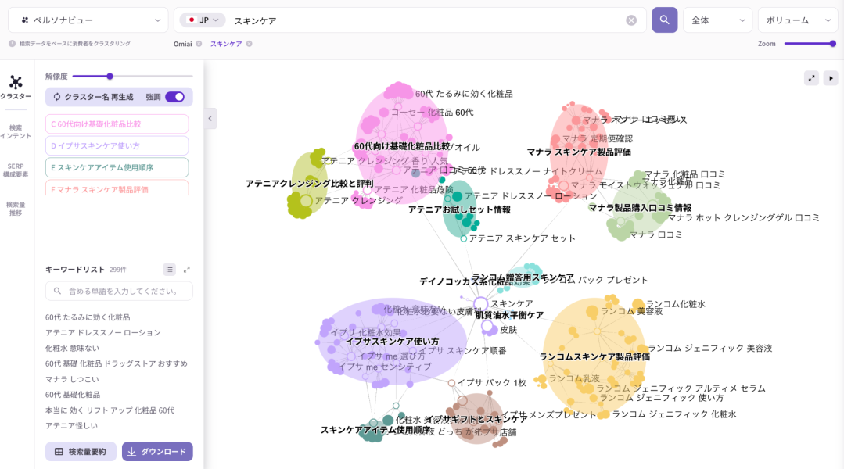Screen dimensions: 844x469
Task: Open the ボリューム dropdown
Action: pos(797,20)
